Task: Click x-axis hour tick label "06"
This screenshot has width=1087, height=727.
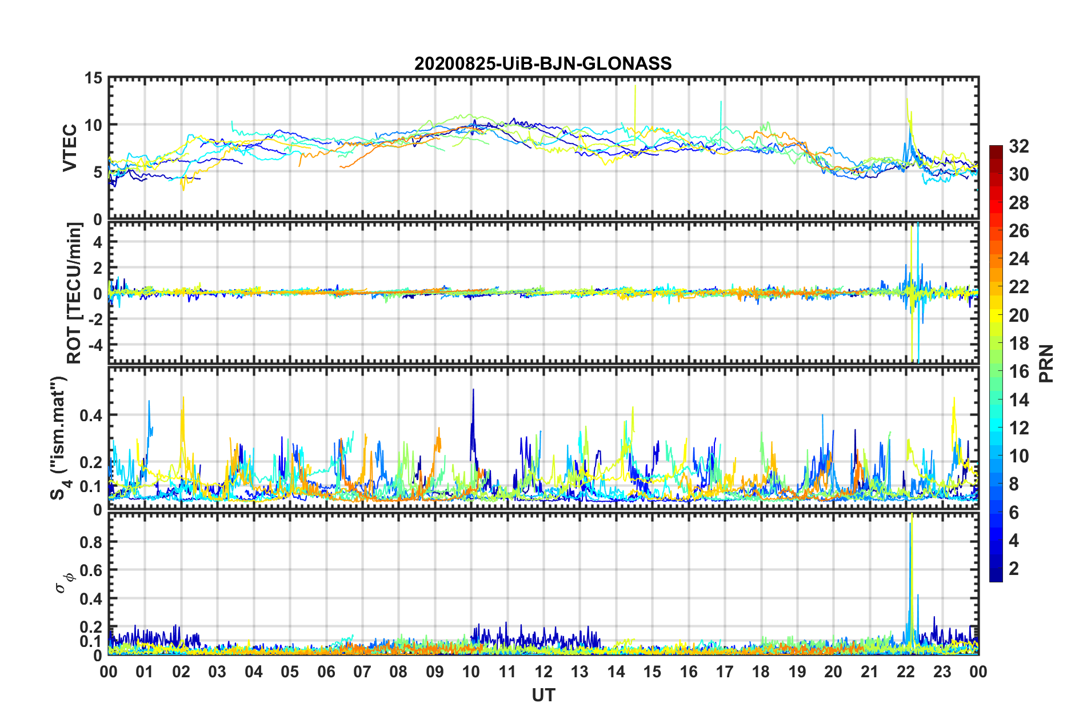Action: click(326, 672)
